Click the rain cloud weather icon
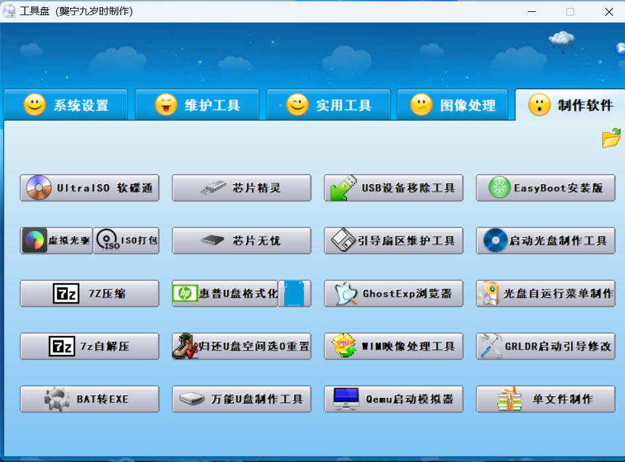Screen dimensions: 625x462 pyautogui.click(x=562, y=40)
